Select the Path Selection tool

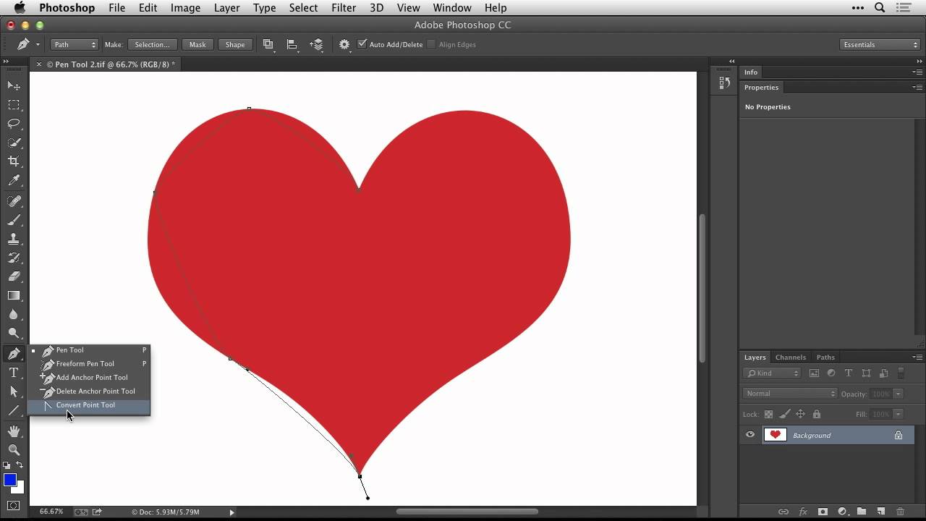coord(14,391)
